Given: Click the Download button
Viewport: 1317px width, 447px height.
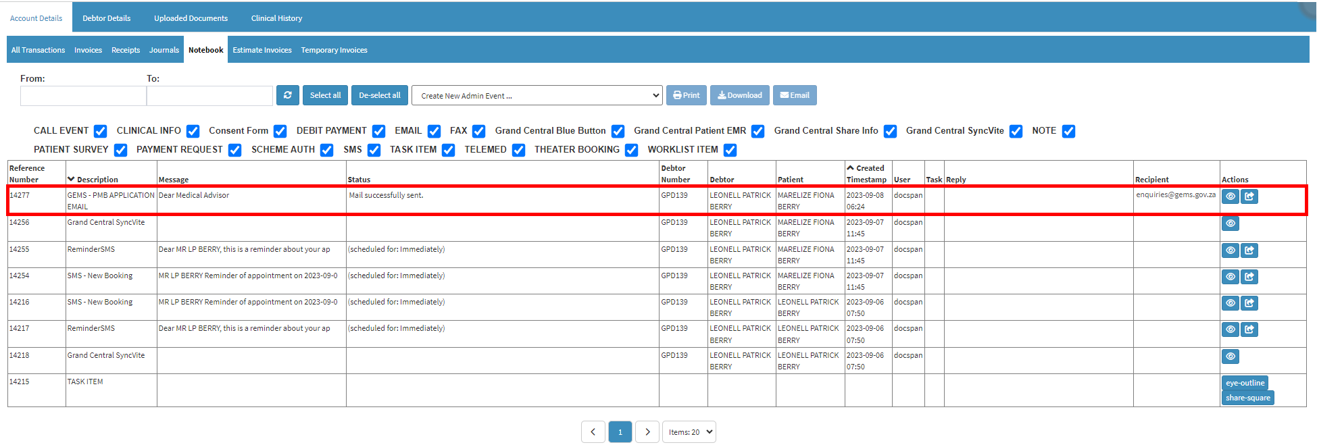Looking at the screenshot, I should (x=739, y=95).
